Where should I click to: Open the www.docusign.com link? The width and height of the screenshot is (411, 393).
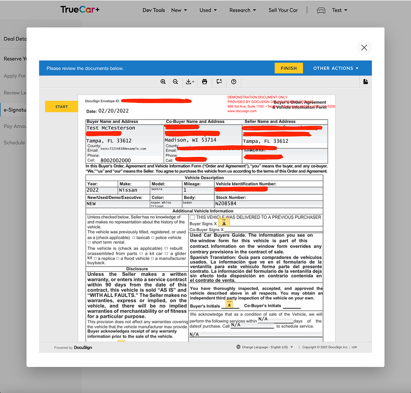tap(242, 111)
